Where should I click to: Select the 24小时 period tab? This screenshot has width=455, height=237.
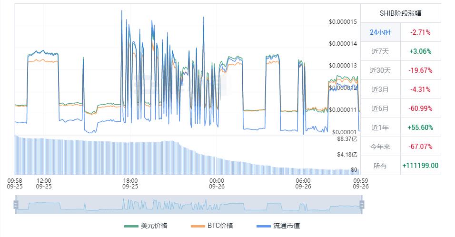380,32
